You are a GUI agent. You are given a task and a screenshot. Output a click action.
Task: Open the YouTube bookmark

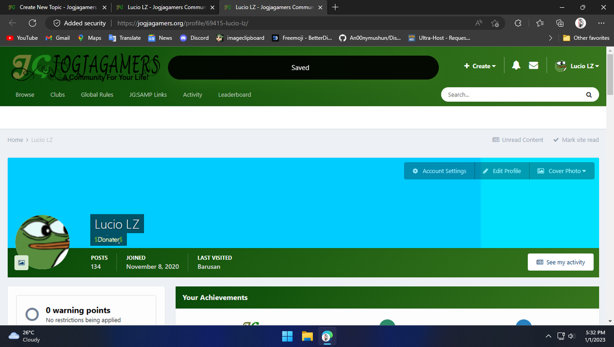[x=22, y=38]
